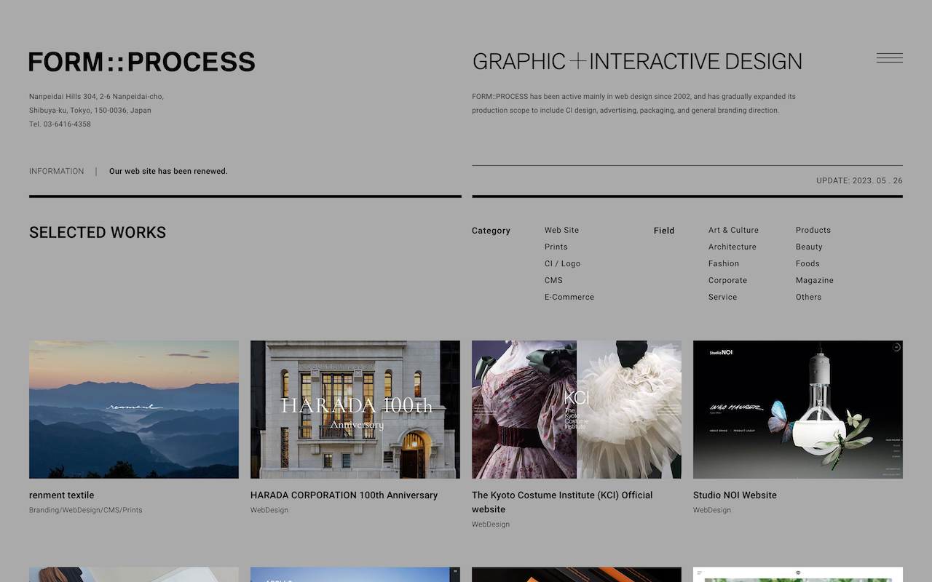The image size is (932, 582).
Task: Click the FORM::PROCESS logo
Action: [x=141, y=62]
